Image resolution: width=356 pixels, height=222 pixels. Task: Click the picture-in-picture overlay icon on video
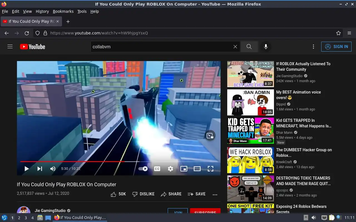(210, 135)
